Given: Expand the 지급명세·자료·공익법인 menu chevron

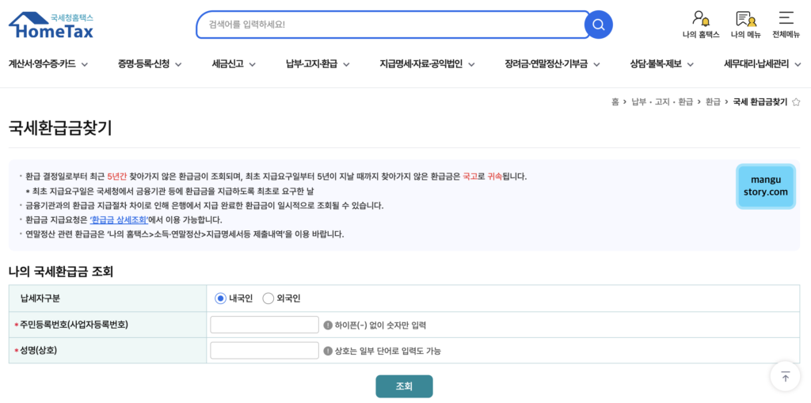Looking at the screenshot, I should pos(472,65).
